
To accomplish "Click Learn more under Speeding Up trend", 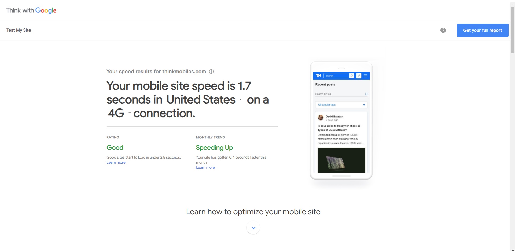I will pyautogui.click(x=205, y=167).
